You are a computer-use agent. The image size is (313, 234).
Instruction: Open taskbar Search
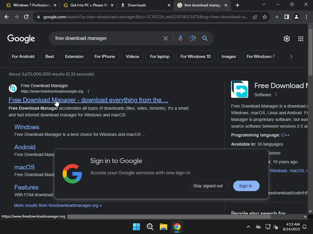click(x=150, y=227)
